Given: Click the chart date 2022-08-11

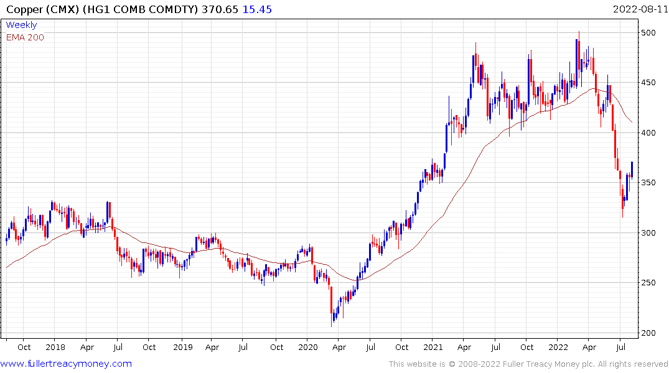Looking at the screenshot, I should point(640,9).
